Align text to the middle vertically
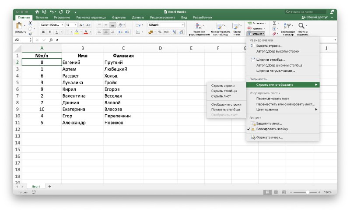The width and height of the screenshot is (350, 212). 106,25
